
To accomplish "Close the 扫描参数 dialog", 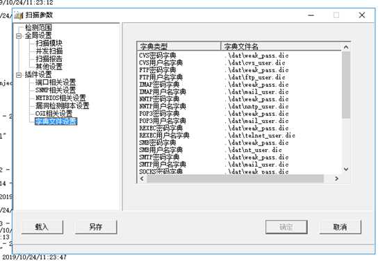I will [361, 15].
